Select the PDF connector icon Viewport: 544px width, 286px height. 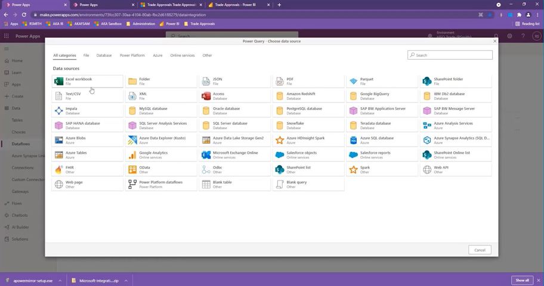tap(280, 82)
